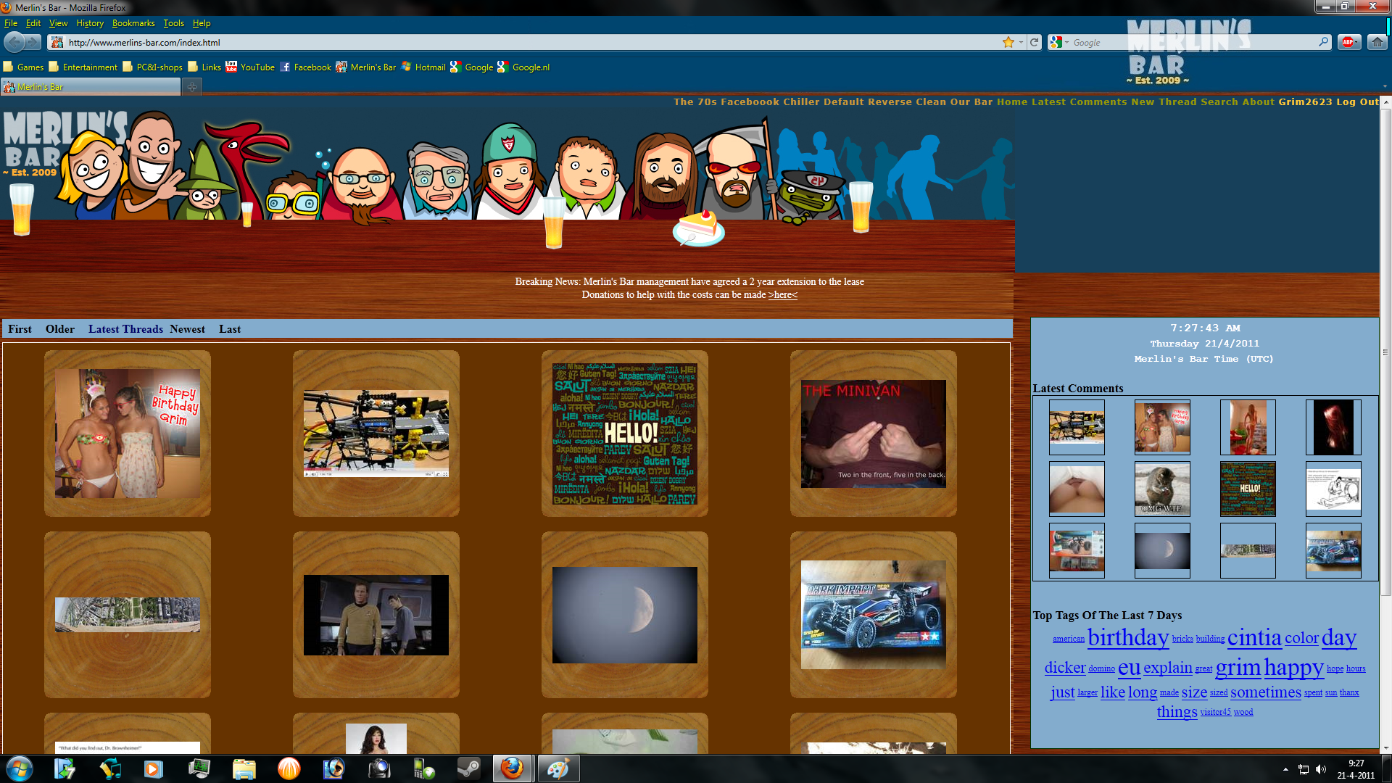The image size is (1392, 783).
Task: Reload the page with the refresh icon
Action: pos(1035,42)
